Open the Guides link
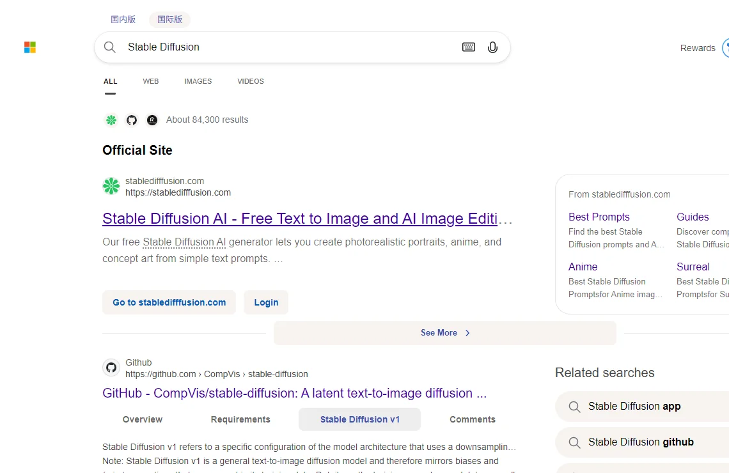 pos(693,217)
